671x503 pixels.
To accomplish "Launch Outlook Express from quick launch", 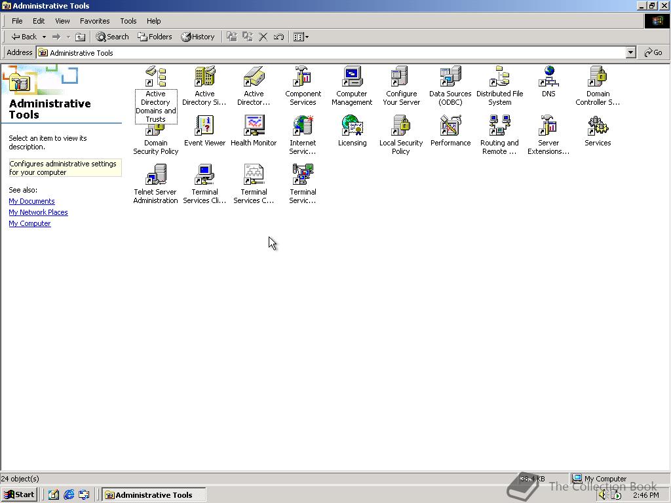I will pos(84,495).
